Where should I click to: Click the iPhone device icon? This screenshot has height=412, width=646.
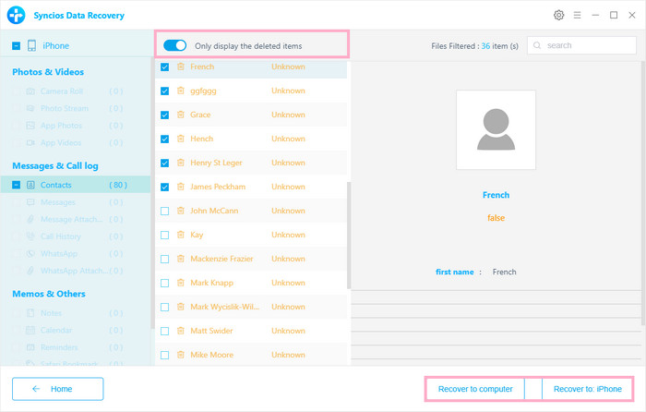(x=31, y=45)
